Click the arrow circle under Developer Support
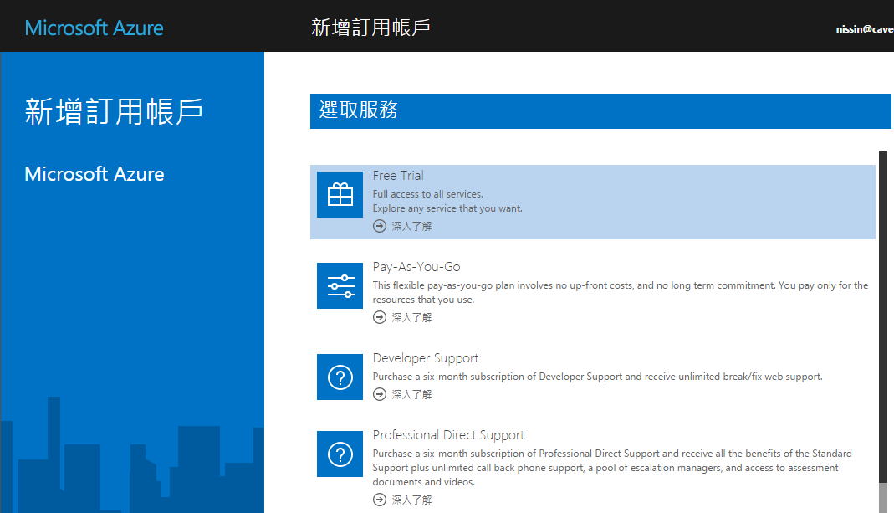The image size is (894, 513). coord(380,394)
